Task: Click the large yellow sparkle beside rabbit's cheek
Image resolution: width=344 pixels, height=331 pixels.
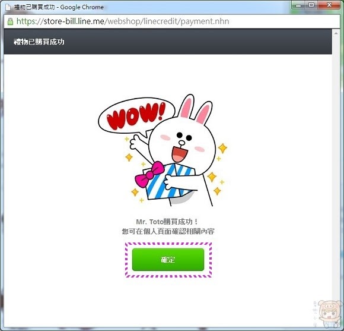Action: point(222,148)
